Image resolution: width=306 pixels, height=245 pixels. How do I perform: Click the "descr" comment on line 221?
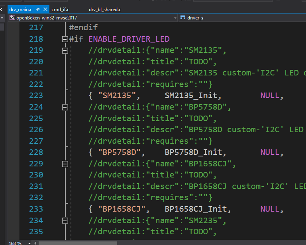pos(197,73)
